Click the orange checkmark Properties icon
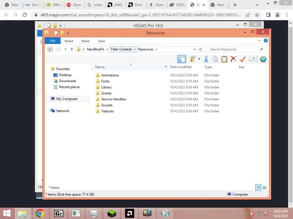This screenshot has width=293, height=219. pos(242,59)
